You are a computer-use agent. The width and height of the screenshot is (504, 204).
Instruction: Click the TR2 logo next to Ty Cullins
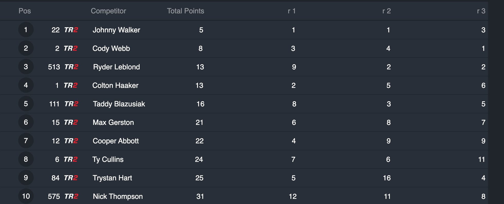(70, 160)
